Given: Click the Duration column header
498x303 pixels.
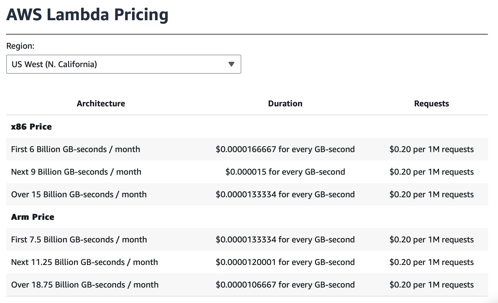Looking at the screenshot, I should [x=285, y=103].
